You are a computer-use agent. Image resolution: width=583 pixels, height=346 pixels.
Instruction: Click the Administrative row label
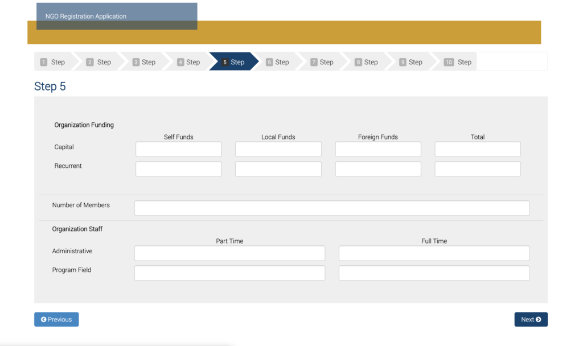coord(72,251)
